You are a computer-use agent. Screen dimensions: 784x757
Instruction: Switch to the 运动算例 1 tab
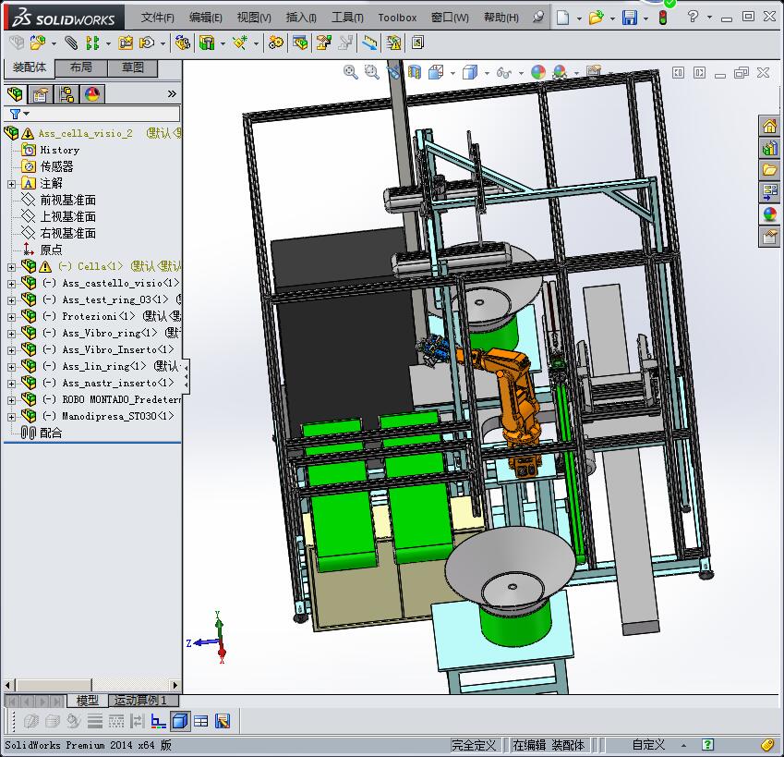[140, 700]
